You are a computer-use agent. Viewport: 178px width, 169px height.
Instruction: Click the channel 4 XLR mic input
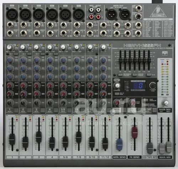coord(52,14)
